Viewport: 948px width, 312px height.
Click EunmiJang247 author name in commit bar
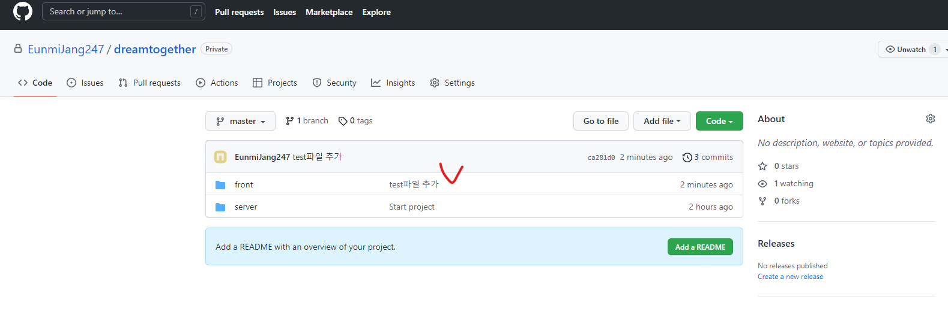click(262, 157)
